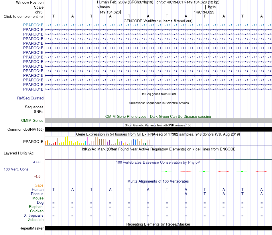
Task: Select the light-blue highlighted PPARGC1B transcript label
Action: 33,25
